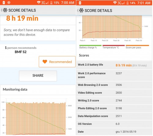Image resolution: width=153 pixels, height=136 pixels.
Task: Tap the heart icon on Recommended button
Action: pyautogui.click(x=45, y=62)
